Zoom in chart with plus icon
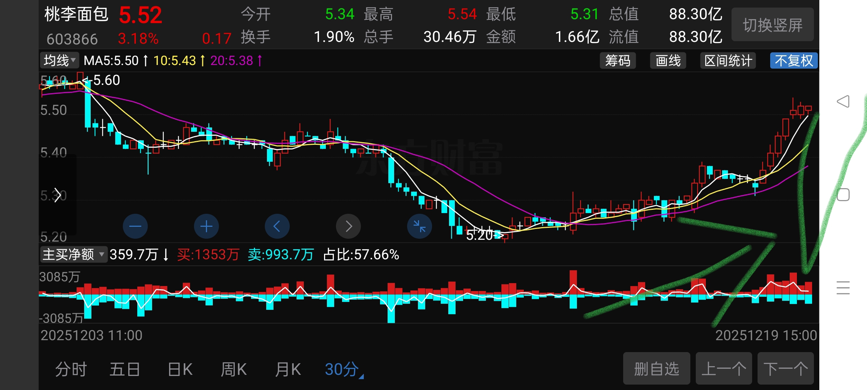The width and height of the screenshot is (867, 390). pyautogui.click(x=206, y=226)
